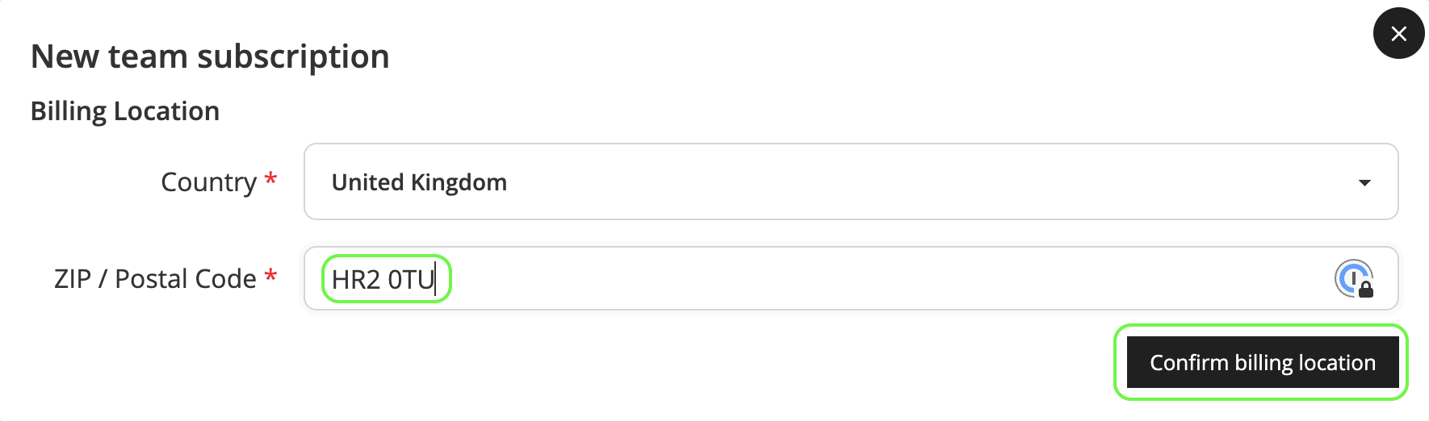Click the red asterisk beside Country
The image size is (1429, 421).
[271, 179]
